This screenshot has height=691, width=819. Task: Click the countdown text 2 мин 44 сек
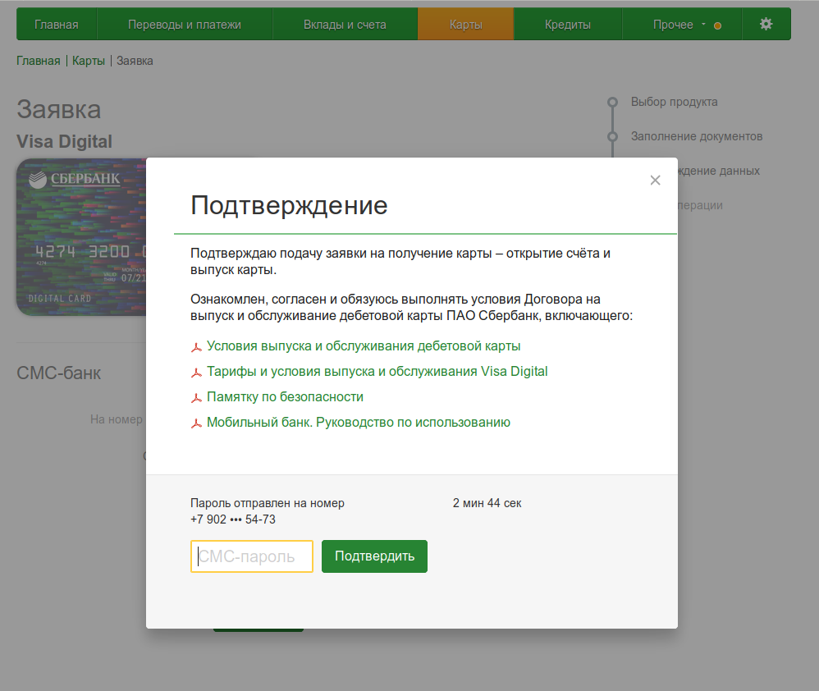pyautogui.click(x=487, y=503)
